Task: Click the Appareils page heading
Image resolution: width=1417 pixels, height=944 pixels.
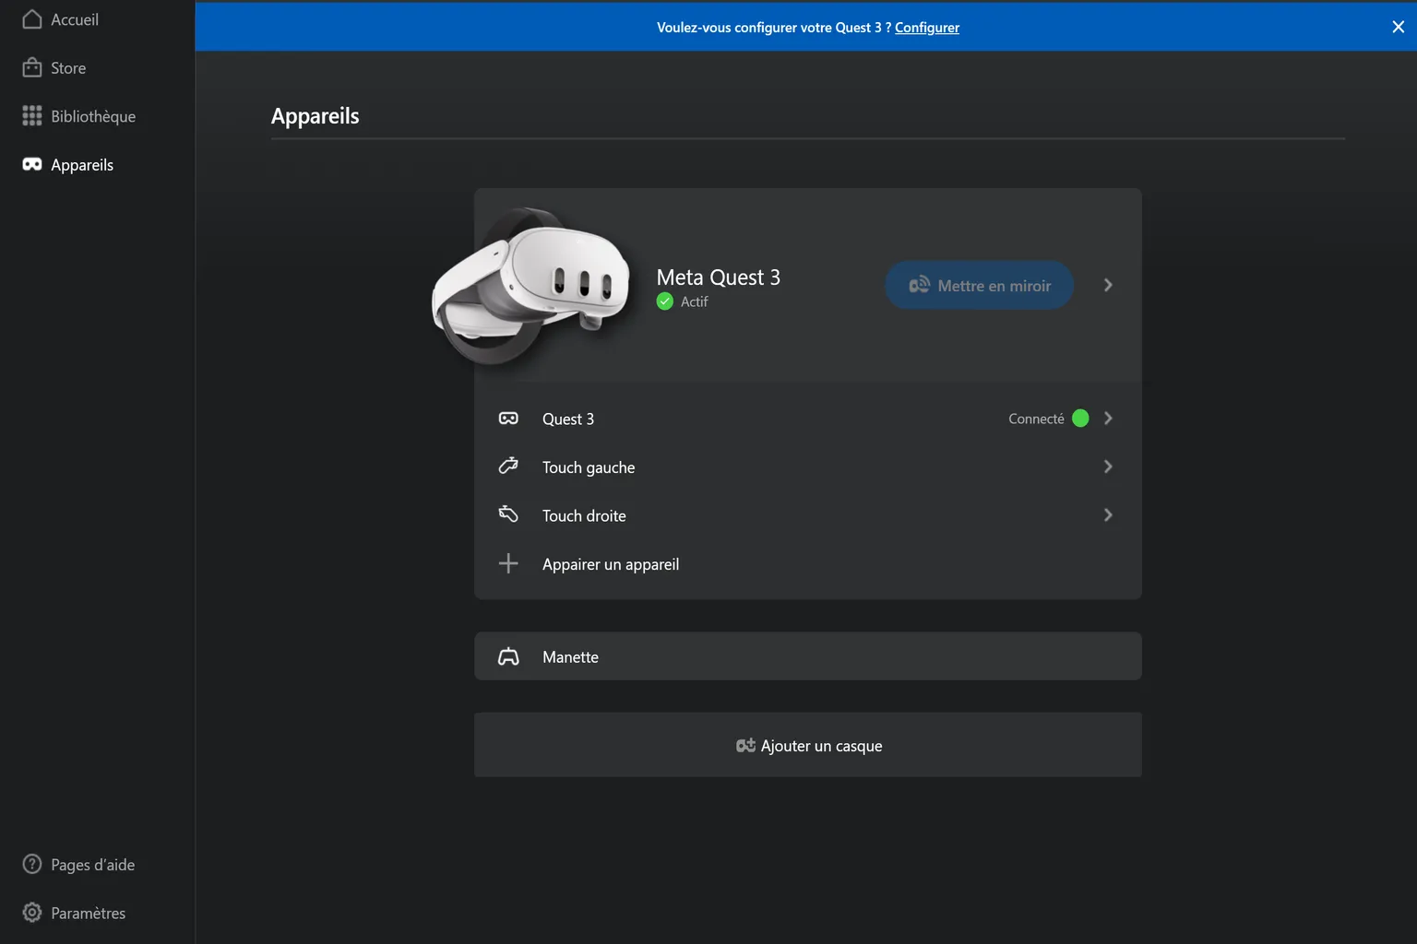Action: pos(316,116)
